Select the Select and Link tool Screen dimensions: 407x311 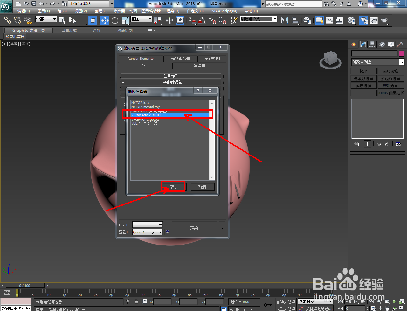[7, 20]
